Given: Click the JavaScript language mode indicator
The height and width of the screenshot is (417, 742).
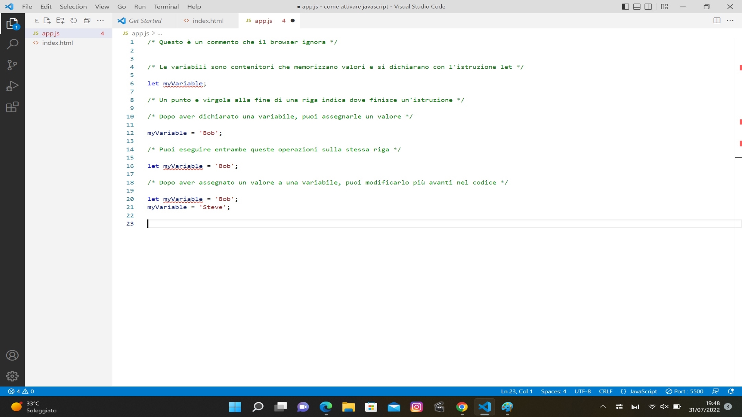Looking at the screenshot, I should [643, 391].
